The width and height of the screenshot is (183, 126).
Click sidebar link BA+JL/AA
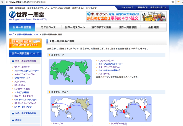tap(20, 85)
